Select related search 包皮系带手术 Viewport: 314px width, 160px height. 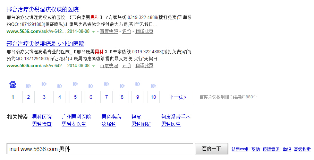[176, 117]
